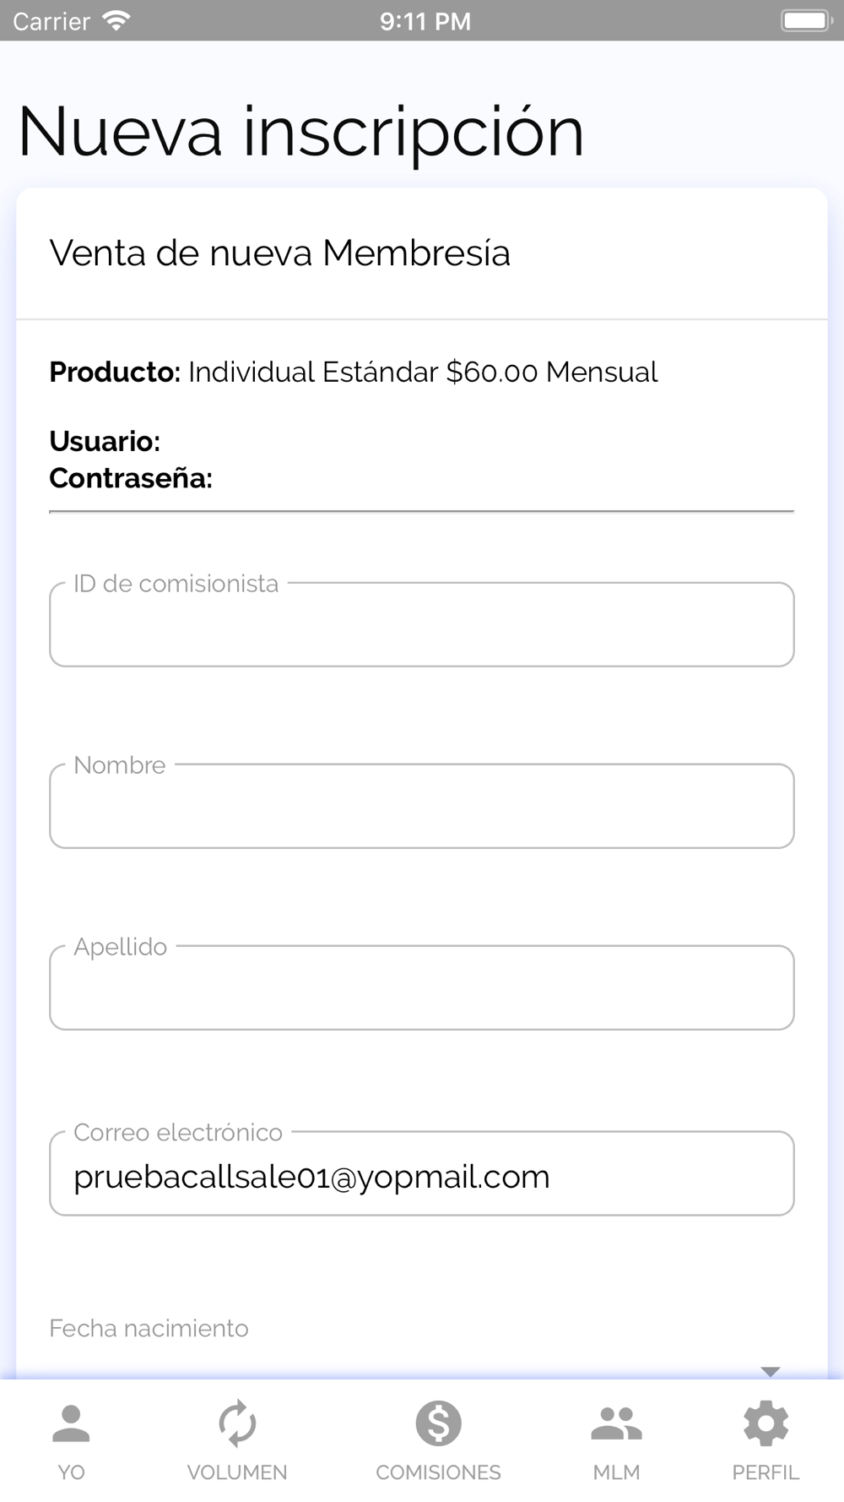Select the Fecha nacimiento field label

click(x=149, y=1328)
